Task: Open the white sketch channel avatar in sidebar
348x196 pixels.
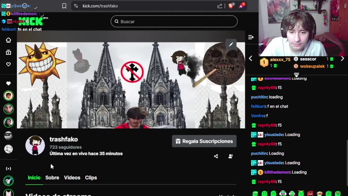Action: [x=8, y=149]
